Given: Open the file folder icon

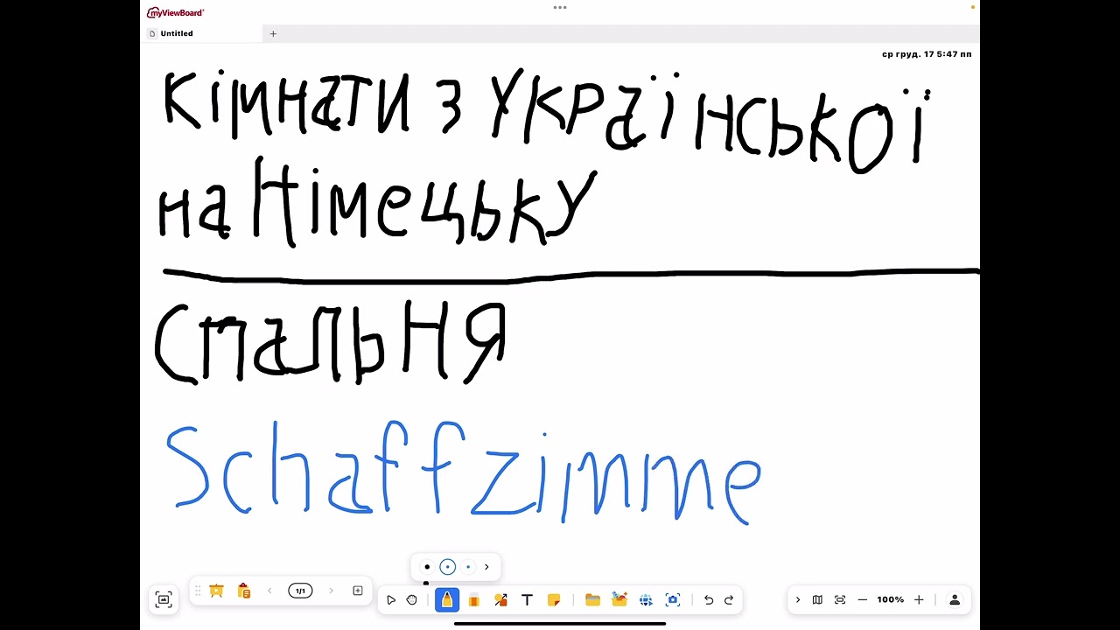Looking at the screenshot, I should click(592, 600).
